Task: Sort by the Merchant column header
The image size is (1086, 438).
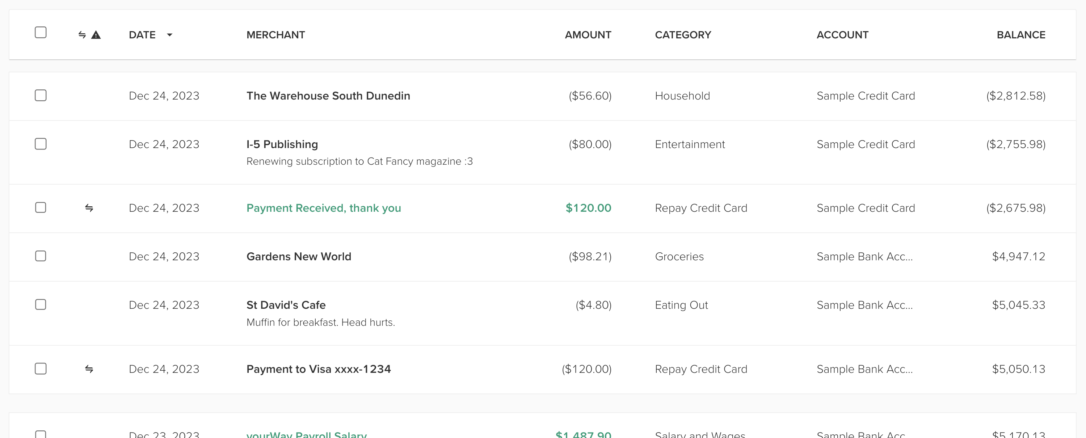Action: 275,35
